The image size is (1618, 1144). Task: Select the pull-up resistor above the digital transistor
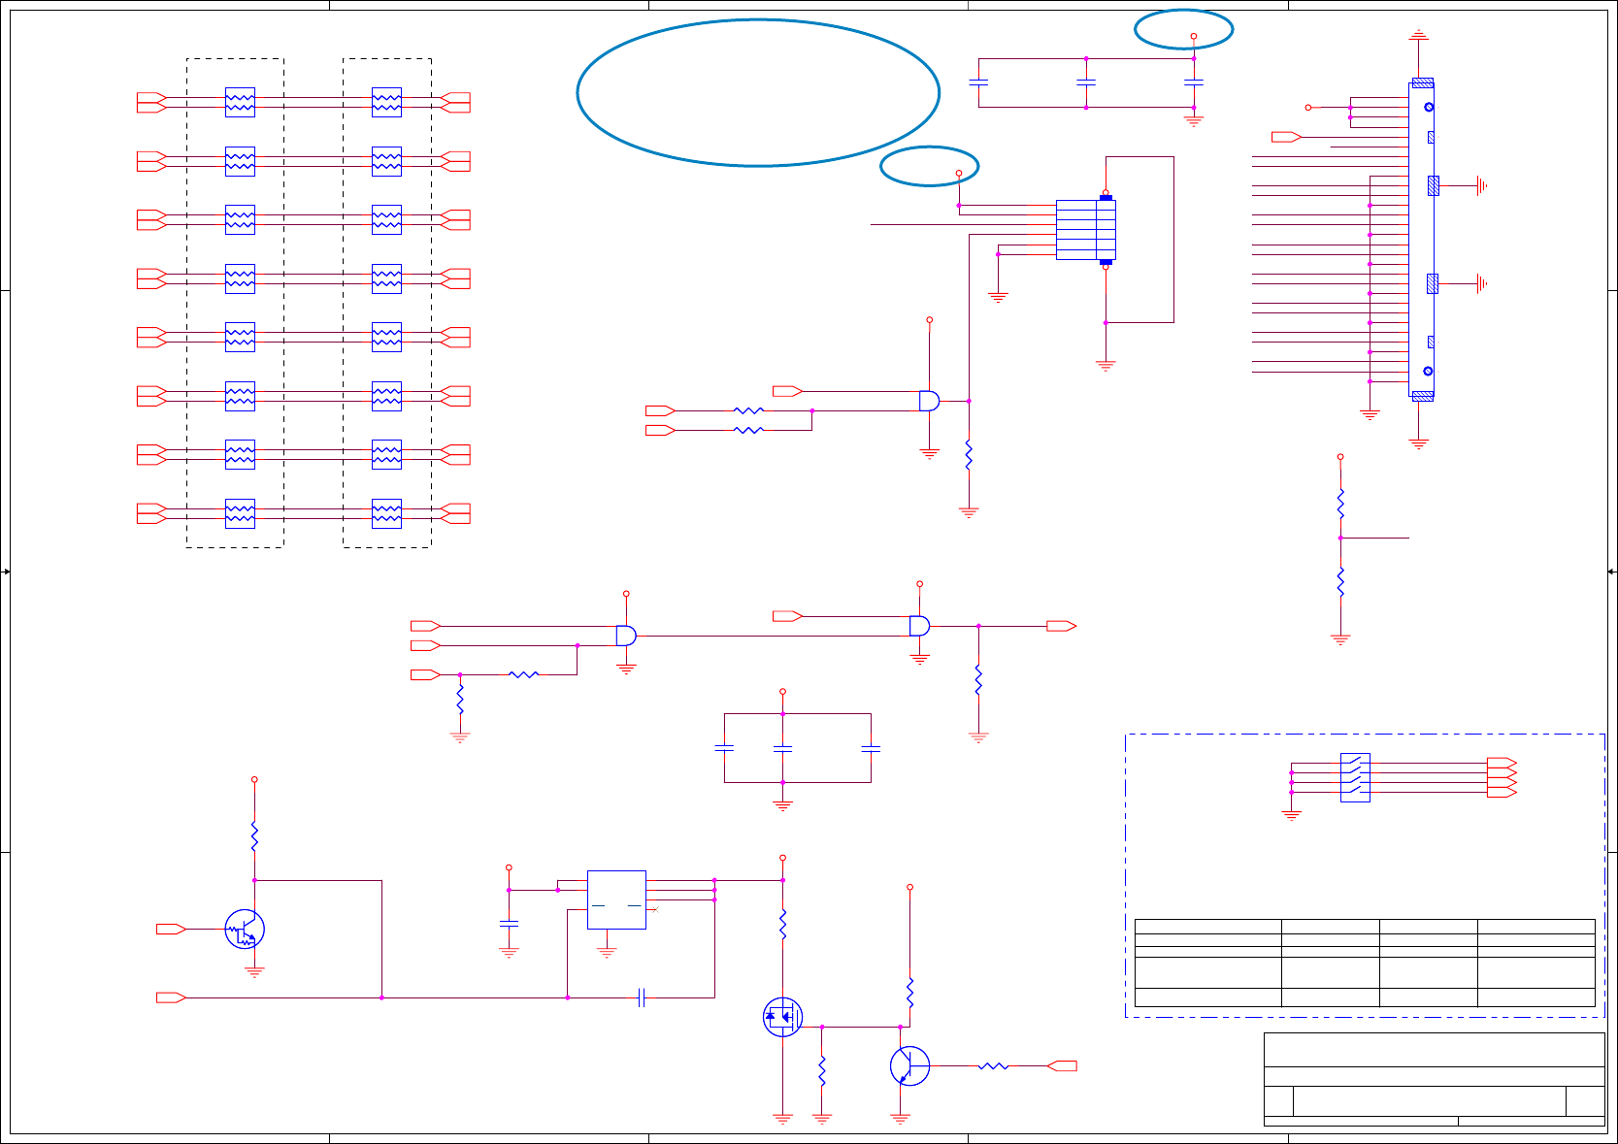(254, 836)
